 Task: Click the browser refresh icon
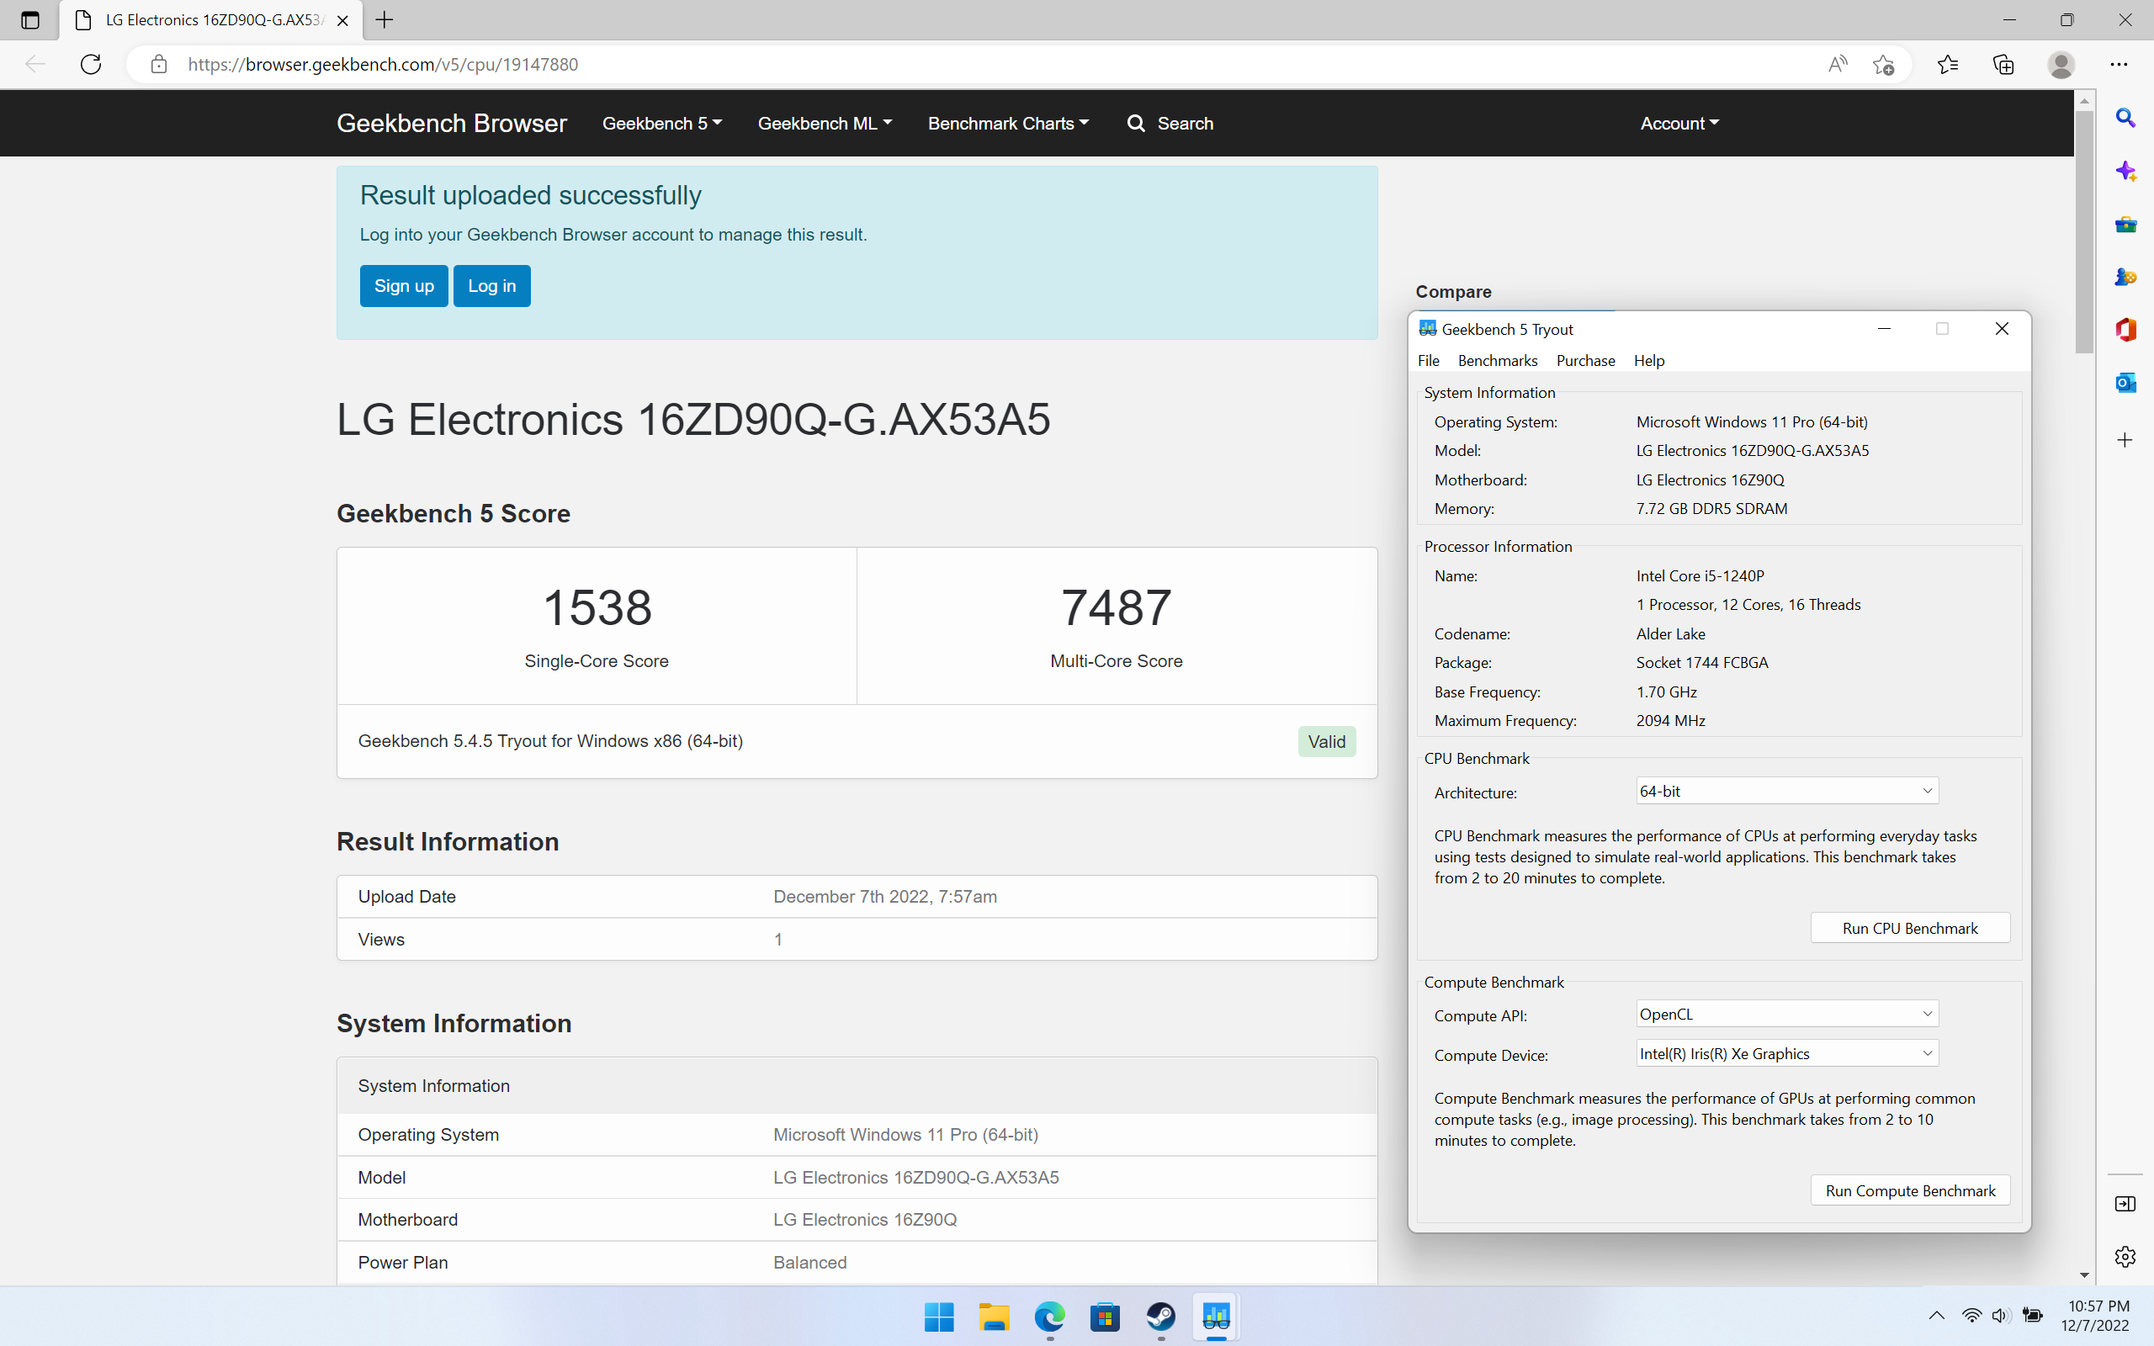pos(91,64)
